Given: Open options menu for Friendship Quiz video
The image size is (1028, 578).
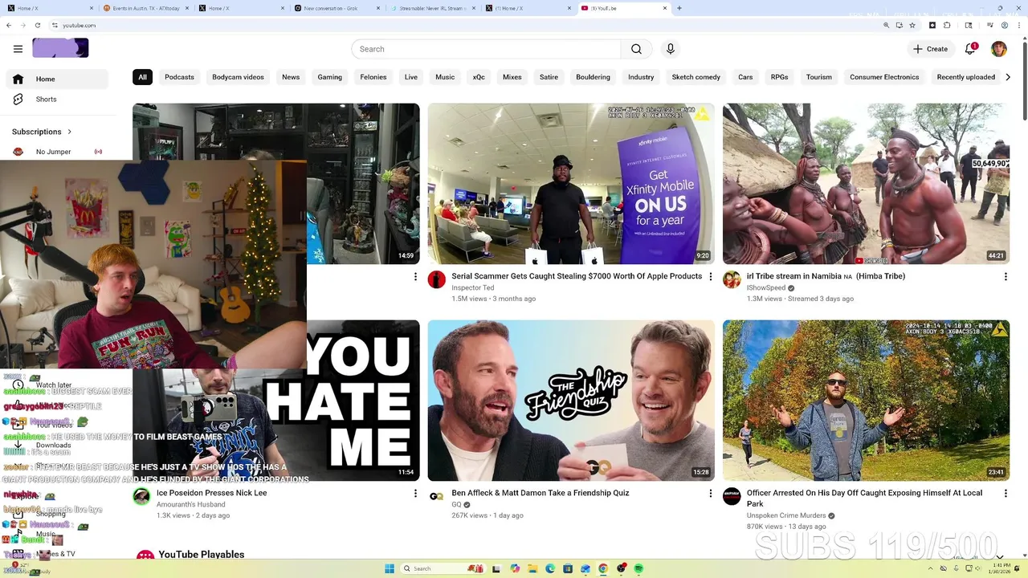Looking at the screenshot, I should coord(710,494).
